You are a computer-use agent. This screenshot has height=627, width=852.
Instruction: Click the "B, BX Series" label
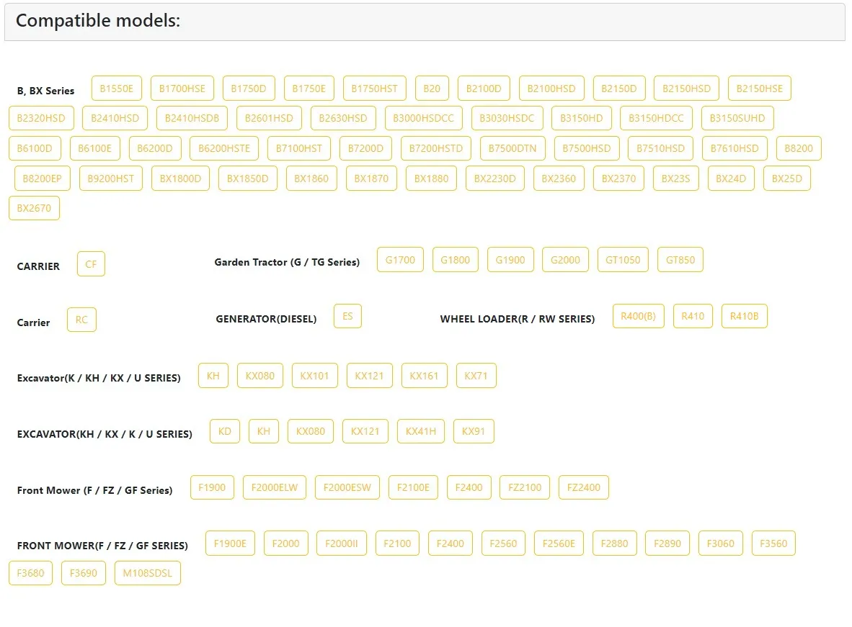click(x=45, y=91)
